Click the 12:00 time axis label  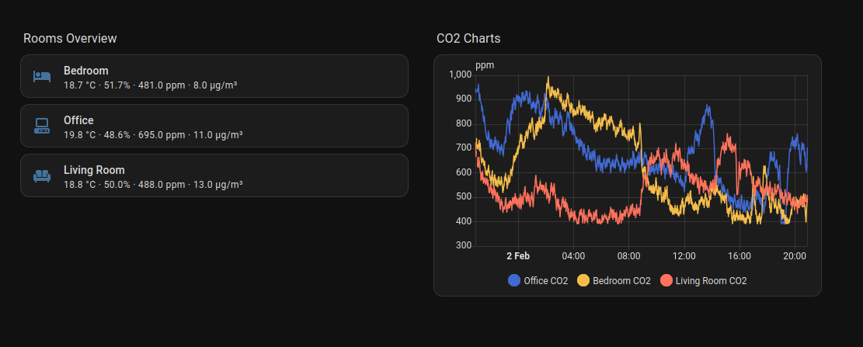(684, 255)
